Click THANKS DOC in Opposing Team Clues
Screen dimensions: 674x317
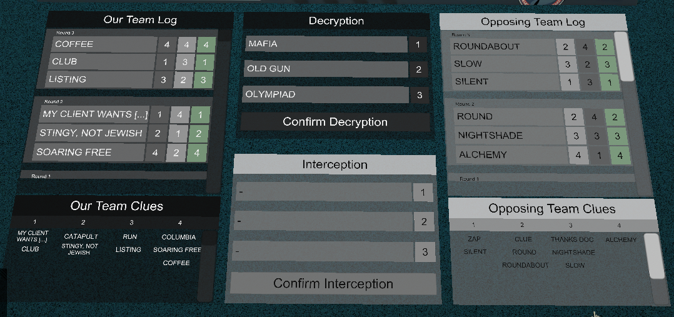click(572, 239)
